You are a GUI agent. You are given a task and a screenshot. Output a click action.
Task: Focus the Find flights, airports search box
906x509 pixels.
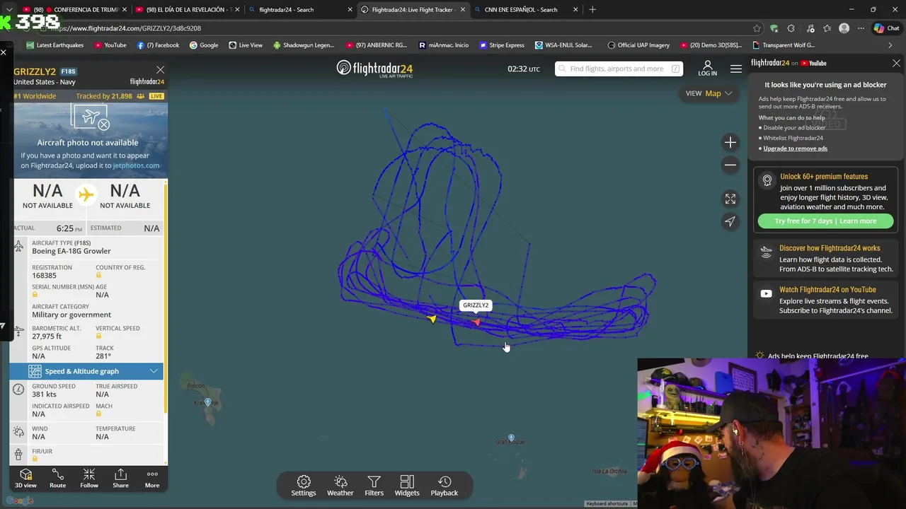[619, 69]
